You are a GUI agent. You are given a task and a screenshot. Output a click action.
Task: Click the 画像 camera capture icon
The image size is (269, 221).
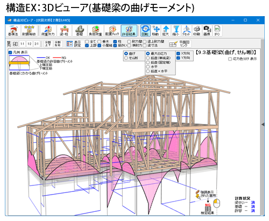click(207, 31)
